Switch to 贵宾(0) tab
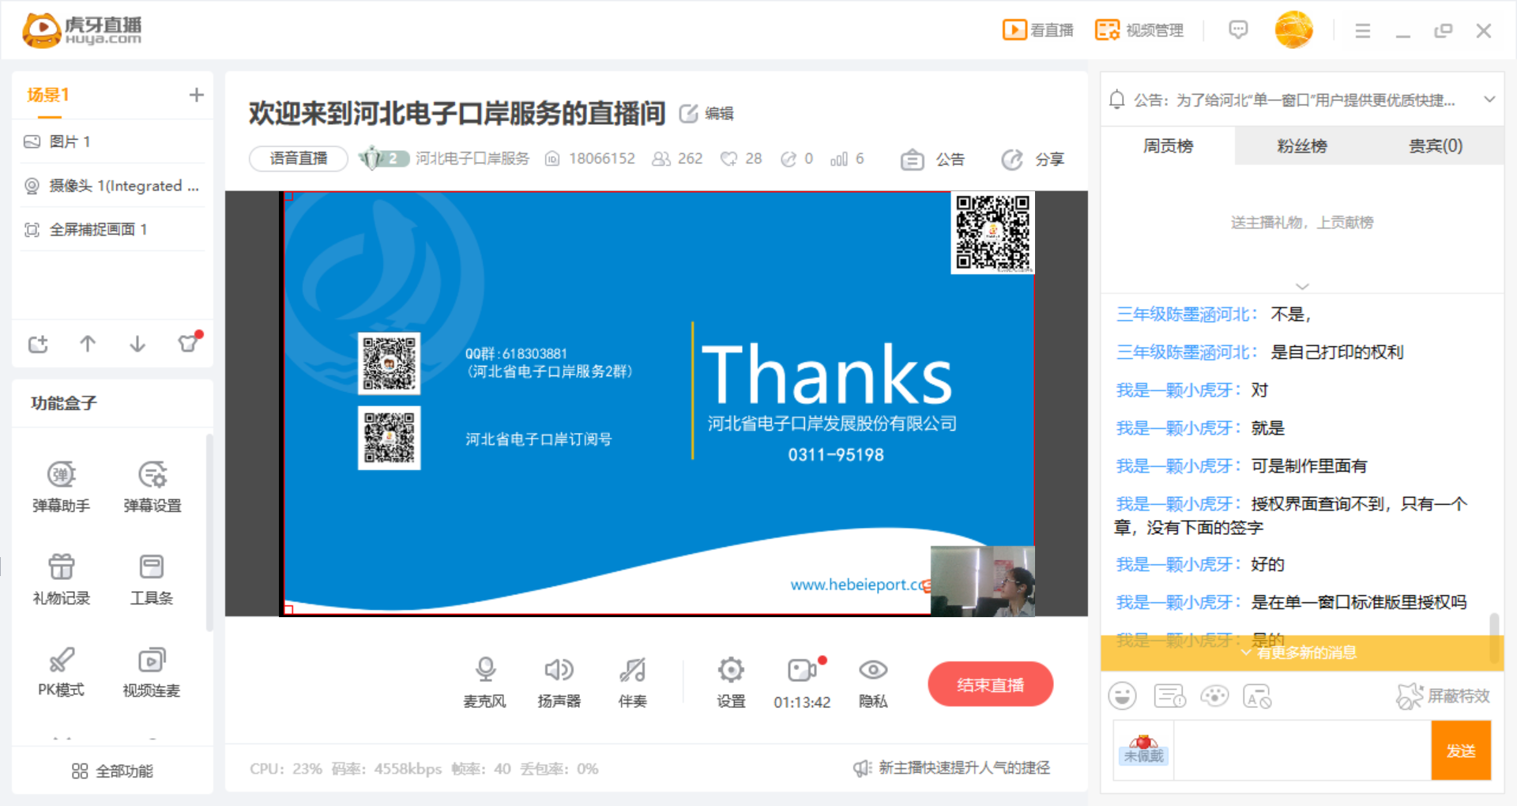 (1436, 146)
